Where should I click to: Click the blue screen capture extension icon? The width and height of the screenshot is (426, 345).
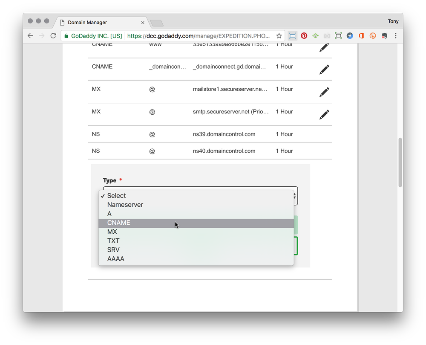292,36
